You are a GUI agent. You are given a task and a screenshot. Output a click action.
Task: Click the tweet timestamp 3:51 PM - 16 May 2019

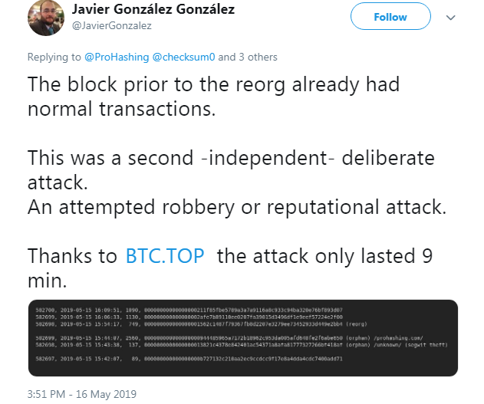click(82, 394)
